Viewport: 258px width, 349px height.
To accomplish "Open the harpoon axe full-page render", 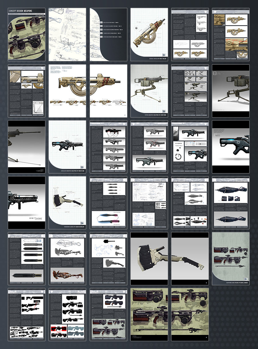I will click(149, 259).
